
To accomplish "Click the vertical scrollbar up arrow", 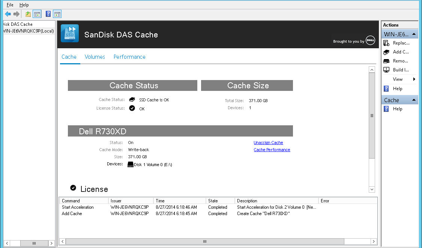I will (x=372, y=70).
